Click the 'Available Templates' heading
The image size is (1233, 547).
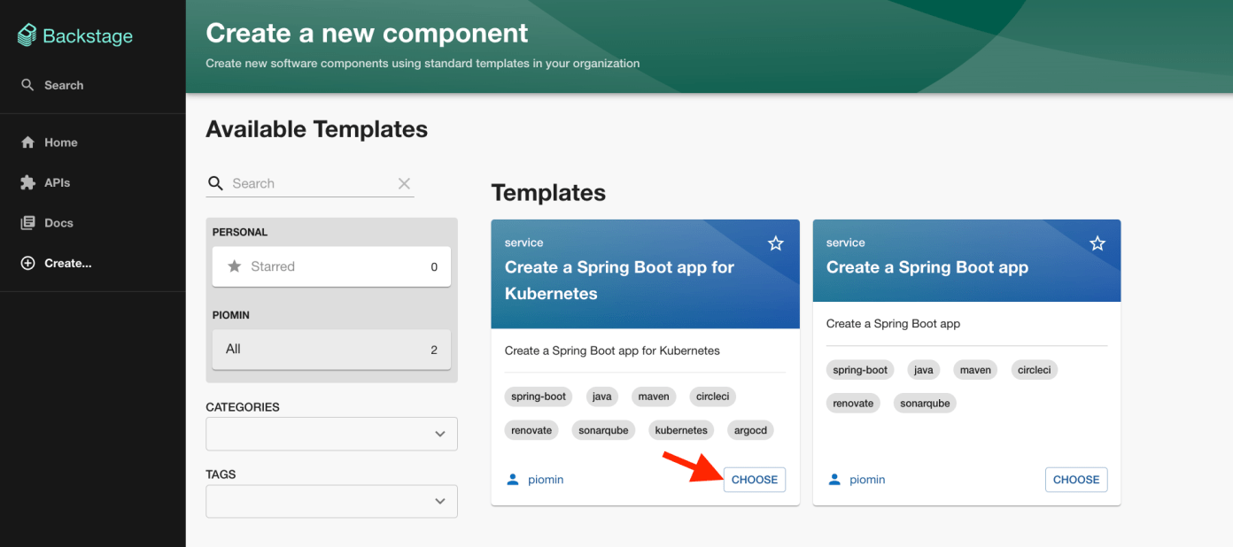point(316,129)
